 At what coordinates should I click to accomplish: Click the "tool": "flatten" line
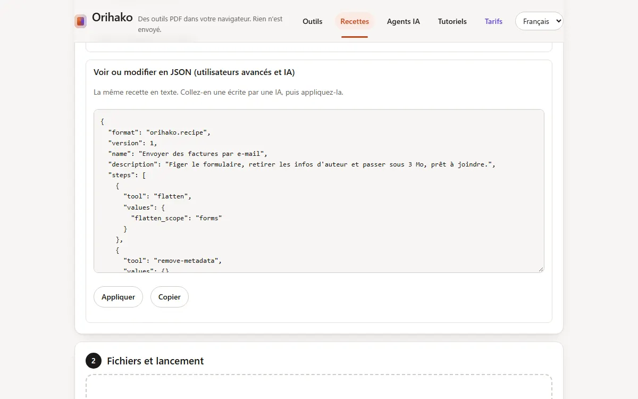point(157,196)
